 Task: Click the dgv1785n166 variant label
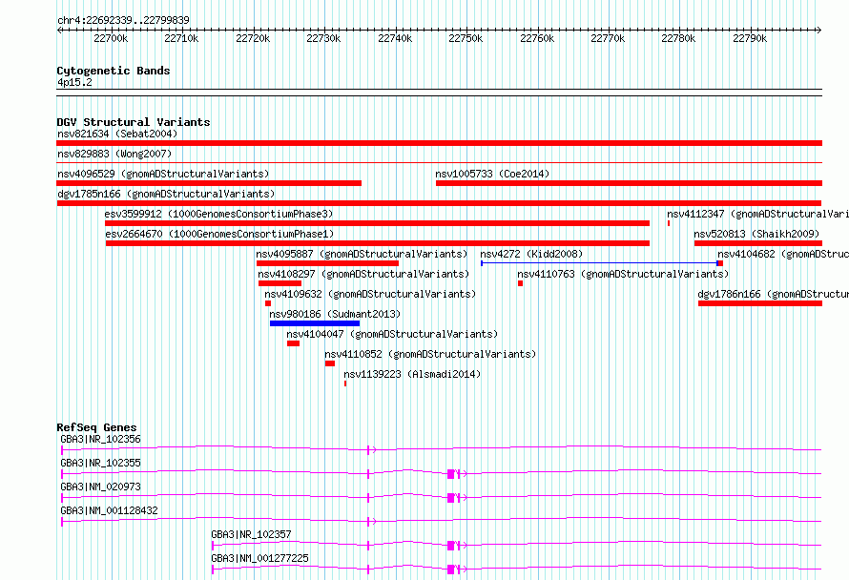(x=166, y=194)
